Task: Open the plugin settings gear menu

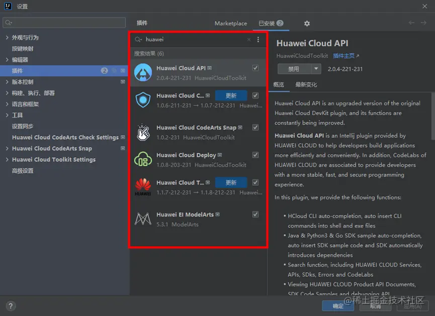Action: pos(307,24)
